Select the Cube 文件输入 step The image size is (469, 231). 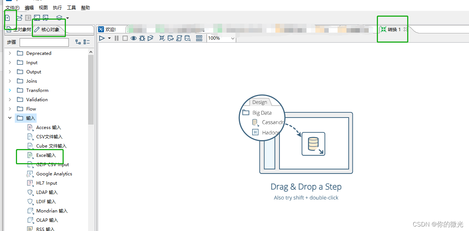47,146
